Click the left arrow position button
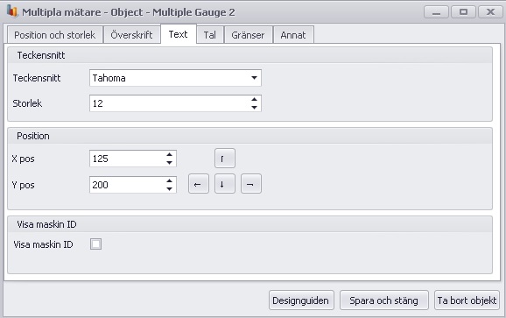506x318 pixels. (199, 184)
